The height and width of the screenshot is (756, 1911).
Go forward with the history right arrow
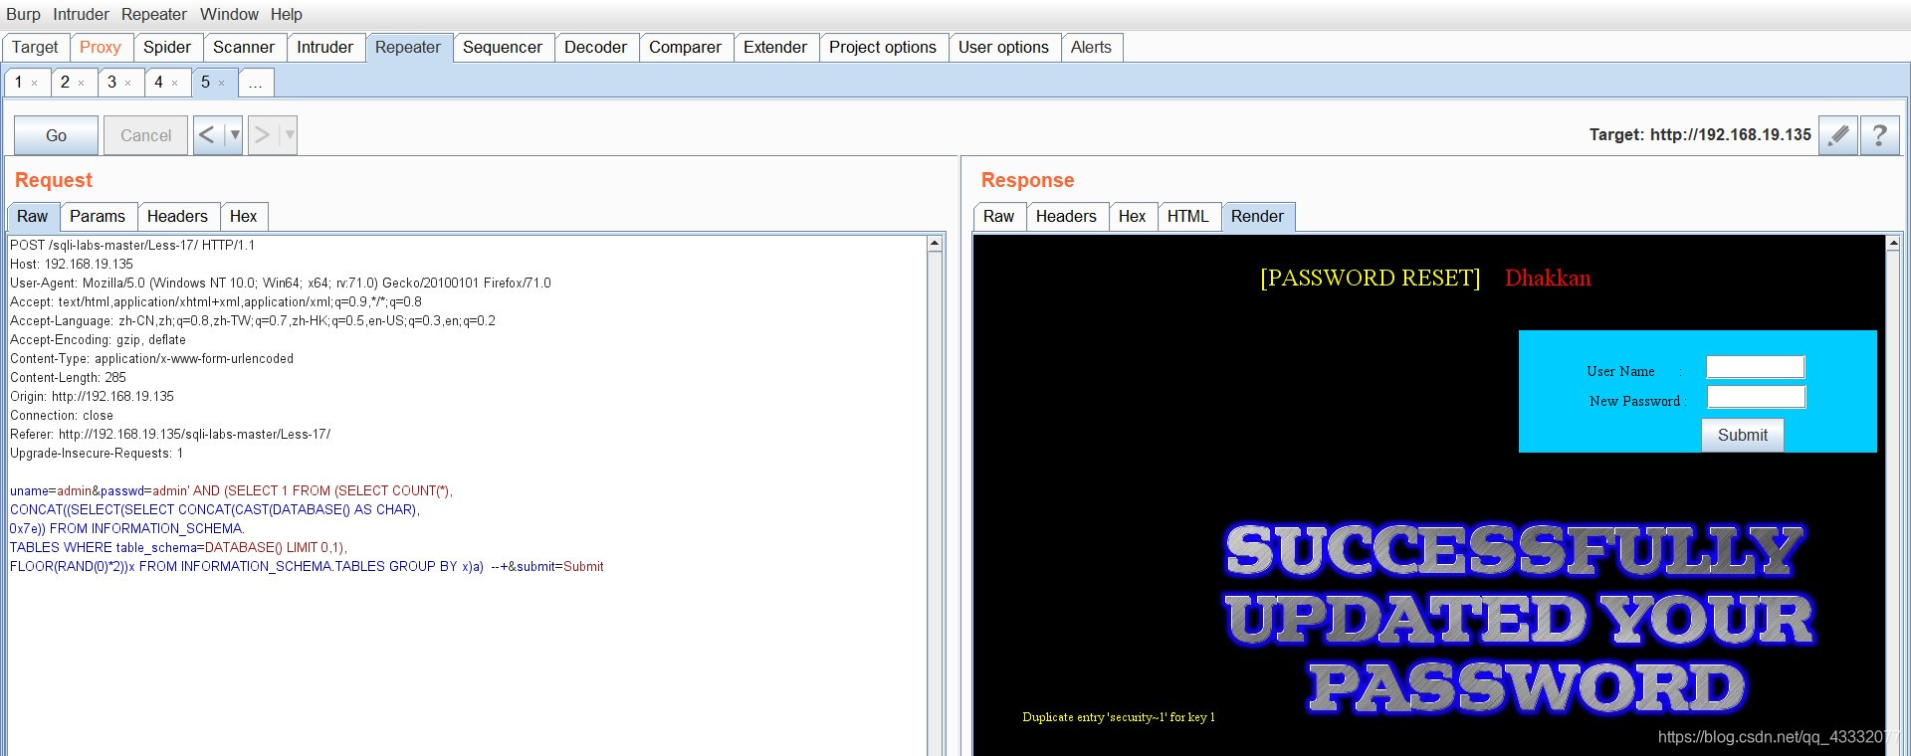[262, 135]
